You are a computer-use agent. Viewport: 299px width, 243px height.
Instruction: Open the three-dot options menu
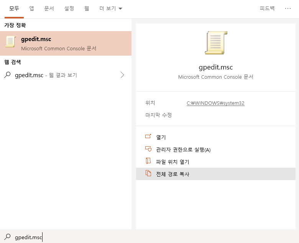click(x=288, y=8)
